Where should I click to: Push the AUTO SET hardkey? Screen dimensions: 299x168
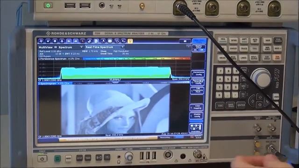tap(255, 41)
